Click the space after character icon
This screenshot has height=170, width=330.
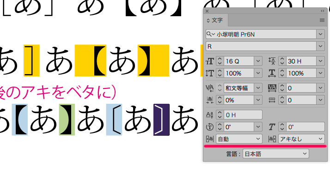coord(272,139)
